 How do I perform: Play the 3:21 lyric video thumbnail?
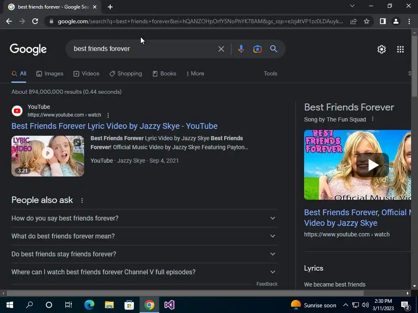point(48,156)
